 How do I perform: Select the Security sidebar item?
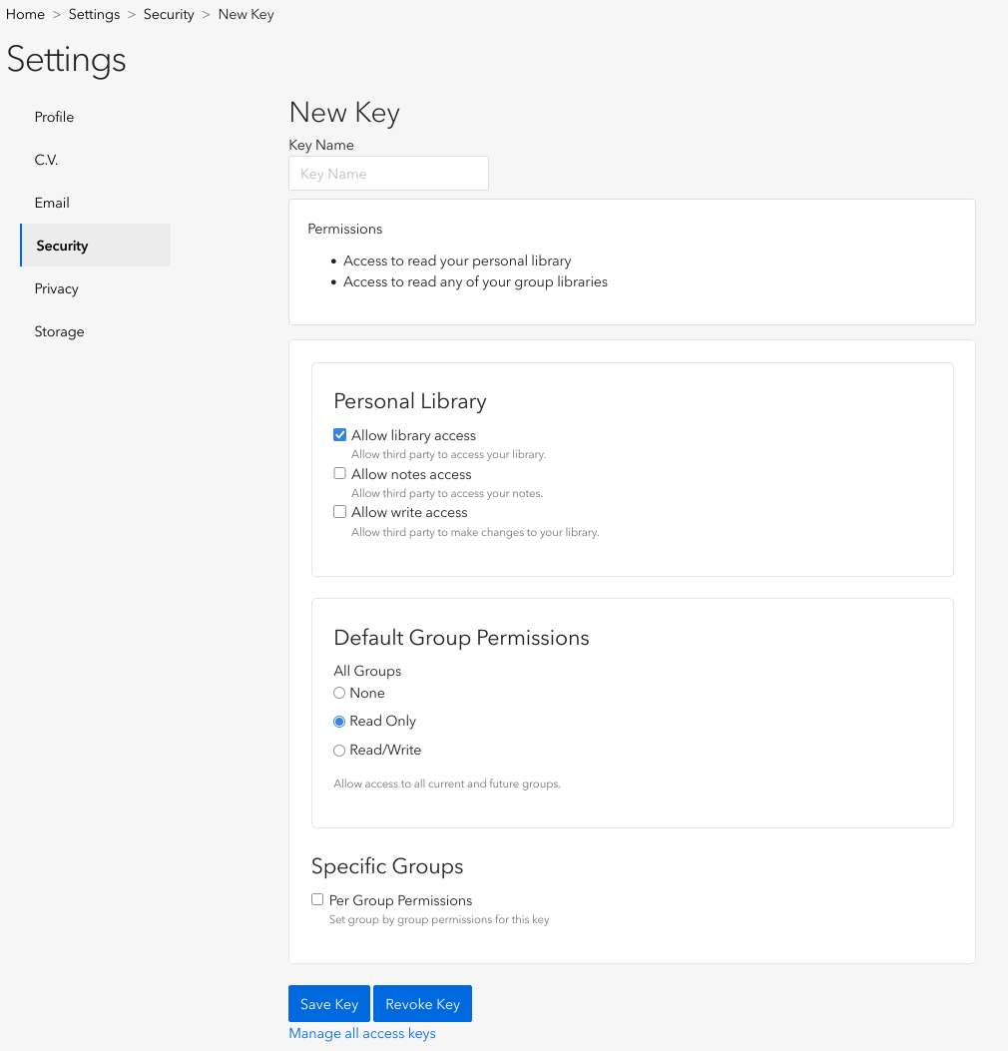(x=62, y=246)
